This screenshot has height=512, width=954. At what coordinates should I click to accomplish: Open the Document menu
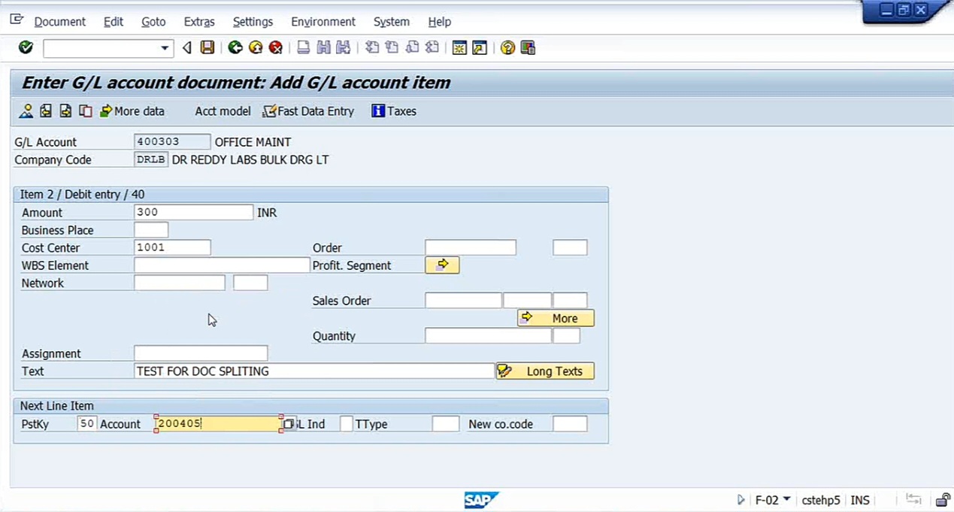60,22
